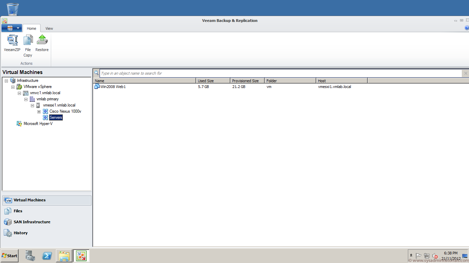The image size is (469, 263).
Task: Open the Files navigation pane
Action: [47, 211]
